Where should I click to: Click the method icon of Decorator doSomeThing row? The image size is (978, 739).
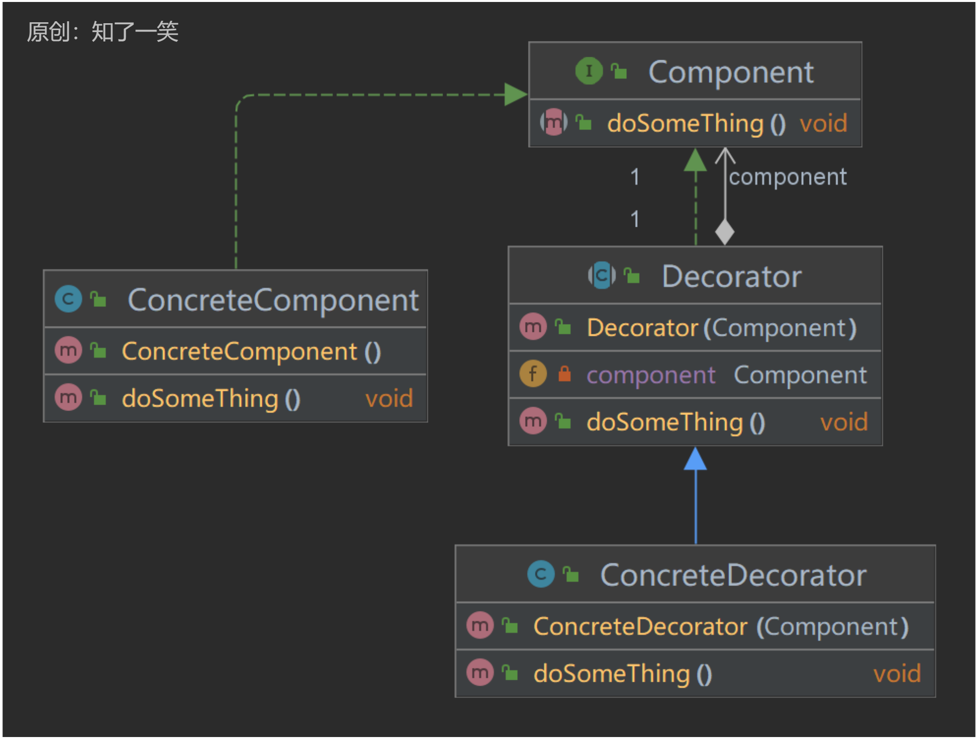pos(533,421)
